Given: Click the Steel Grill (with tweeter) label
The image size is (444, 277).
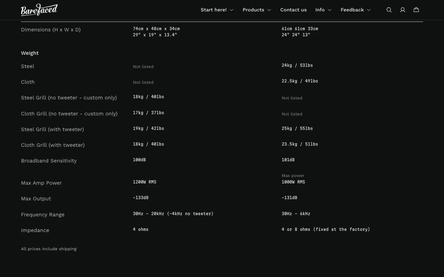Looking at the screenshot, I should coord(52,130).
